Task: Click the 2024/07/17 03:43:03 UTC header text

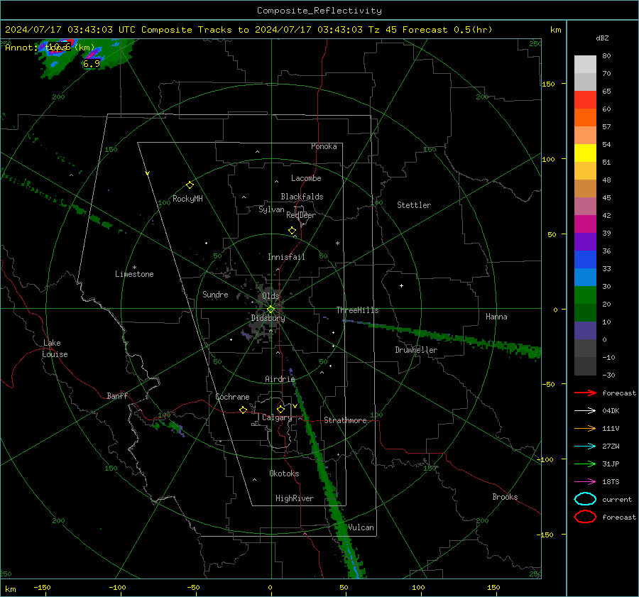Action: click(x=70, y=30)
